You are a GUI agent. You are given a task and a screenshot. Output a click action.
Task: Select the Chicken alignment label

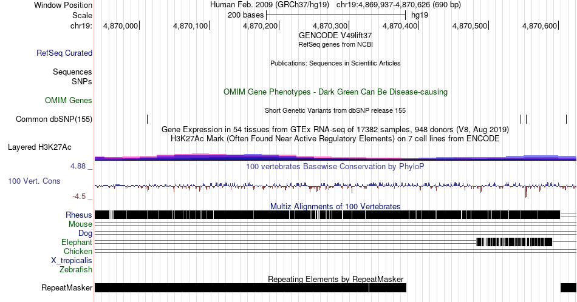(x=78, y=251)
